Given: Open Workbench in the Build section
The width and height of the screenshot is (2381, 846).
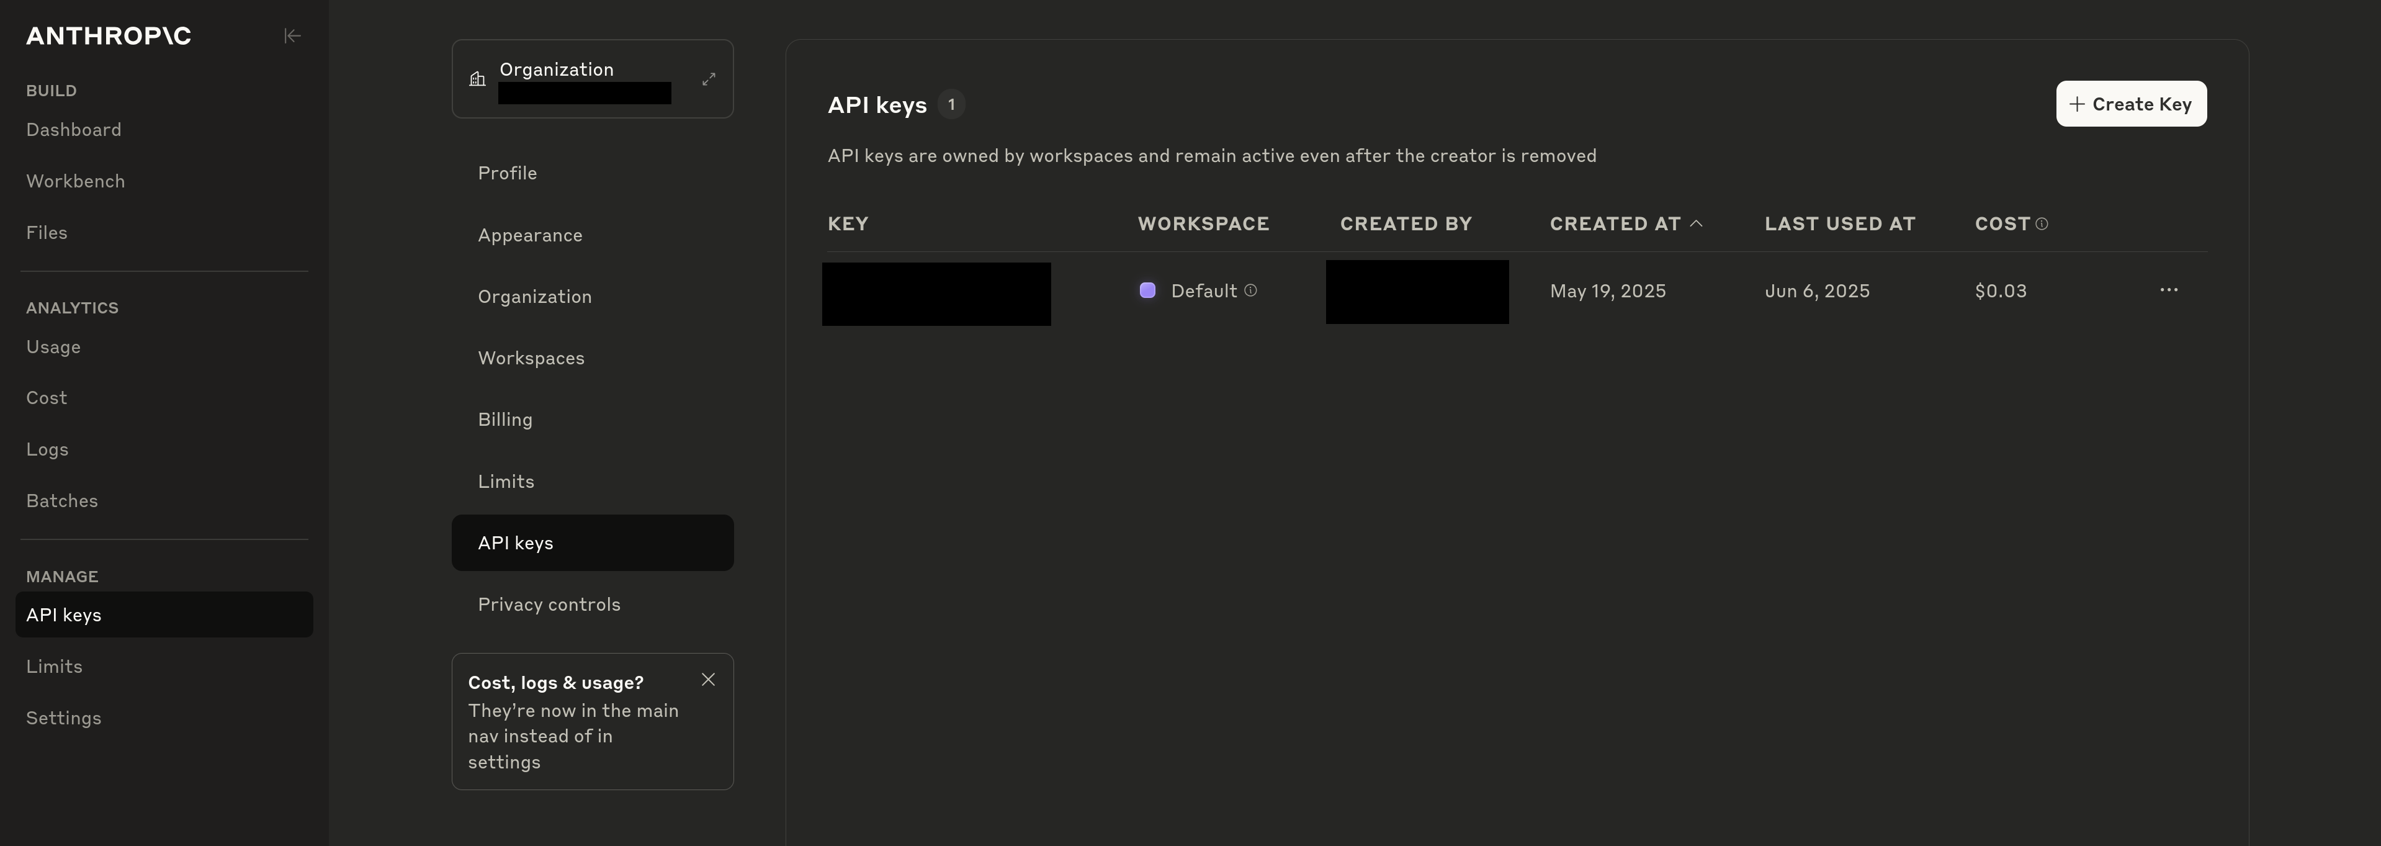Looking at the screenshot, I should pyautogui.click(x=76, y=181).
